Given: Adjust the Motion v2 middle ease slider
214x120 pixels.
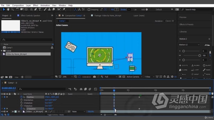Looking at the screenshot, I should pos(199,55).
